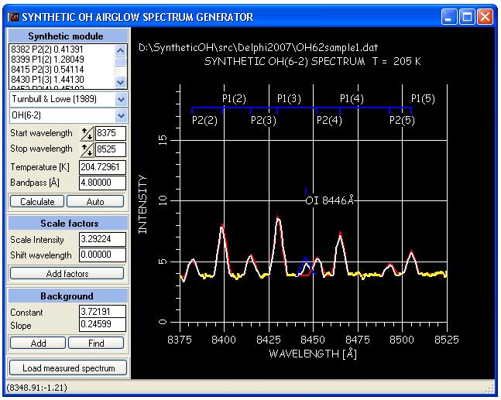The image size is (501, 400).
Task: Click Start wavelength stepper arrows icon
Action: tap(87, 133)
